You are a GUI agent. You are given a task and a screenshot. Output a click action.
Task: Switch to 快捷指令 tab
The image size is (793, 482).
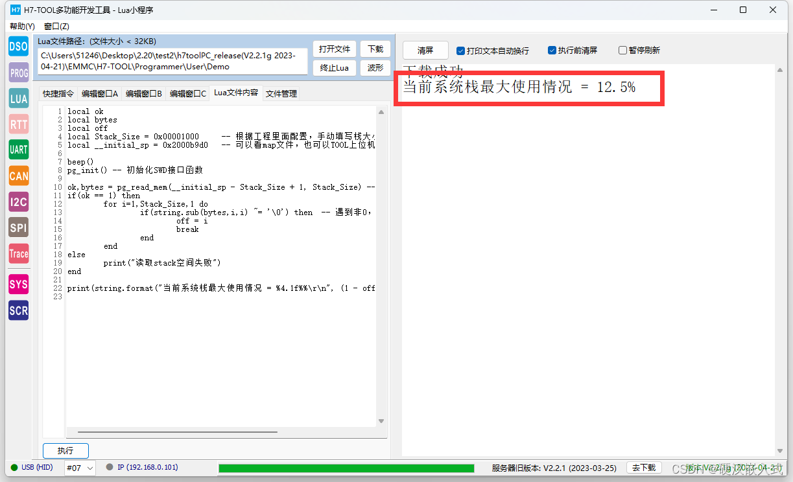(58, 93)
